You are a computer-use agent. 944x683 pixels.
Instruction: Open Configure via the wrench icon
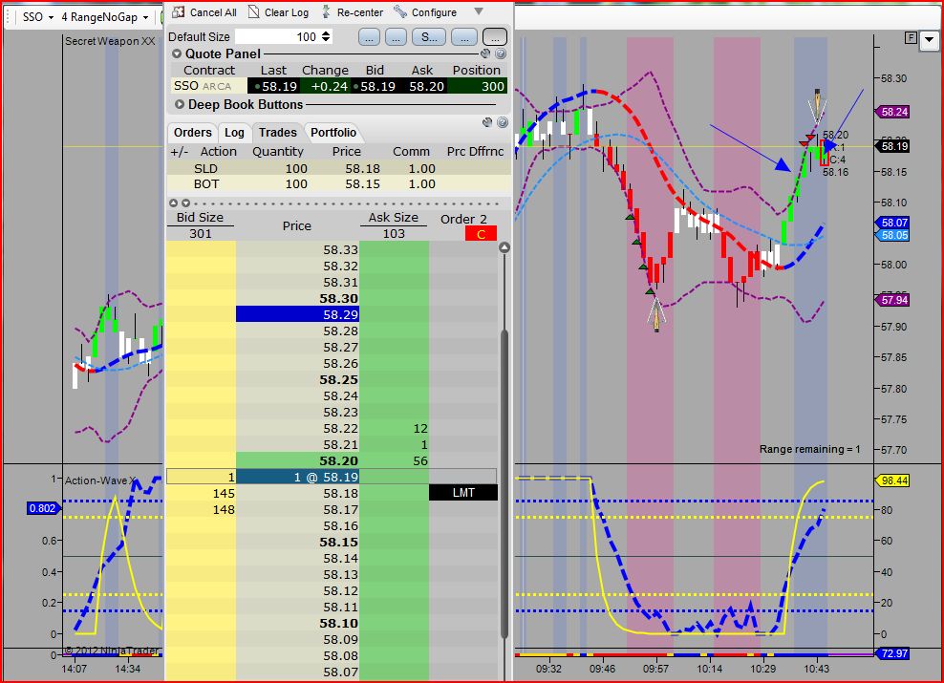[400, 11]
